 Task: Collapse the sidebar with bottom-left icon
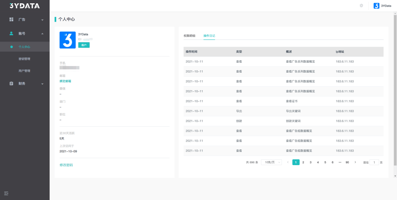click(x=6, y=193)
